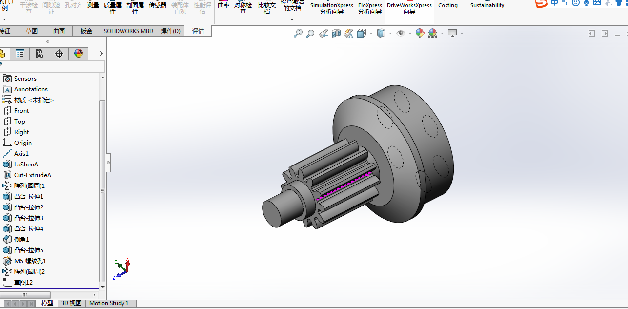Select the LaShenA feature
The height and width of the screenshot is (309, 628).
click(25, 165)
